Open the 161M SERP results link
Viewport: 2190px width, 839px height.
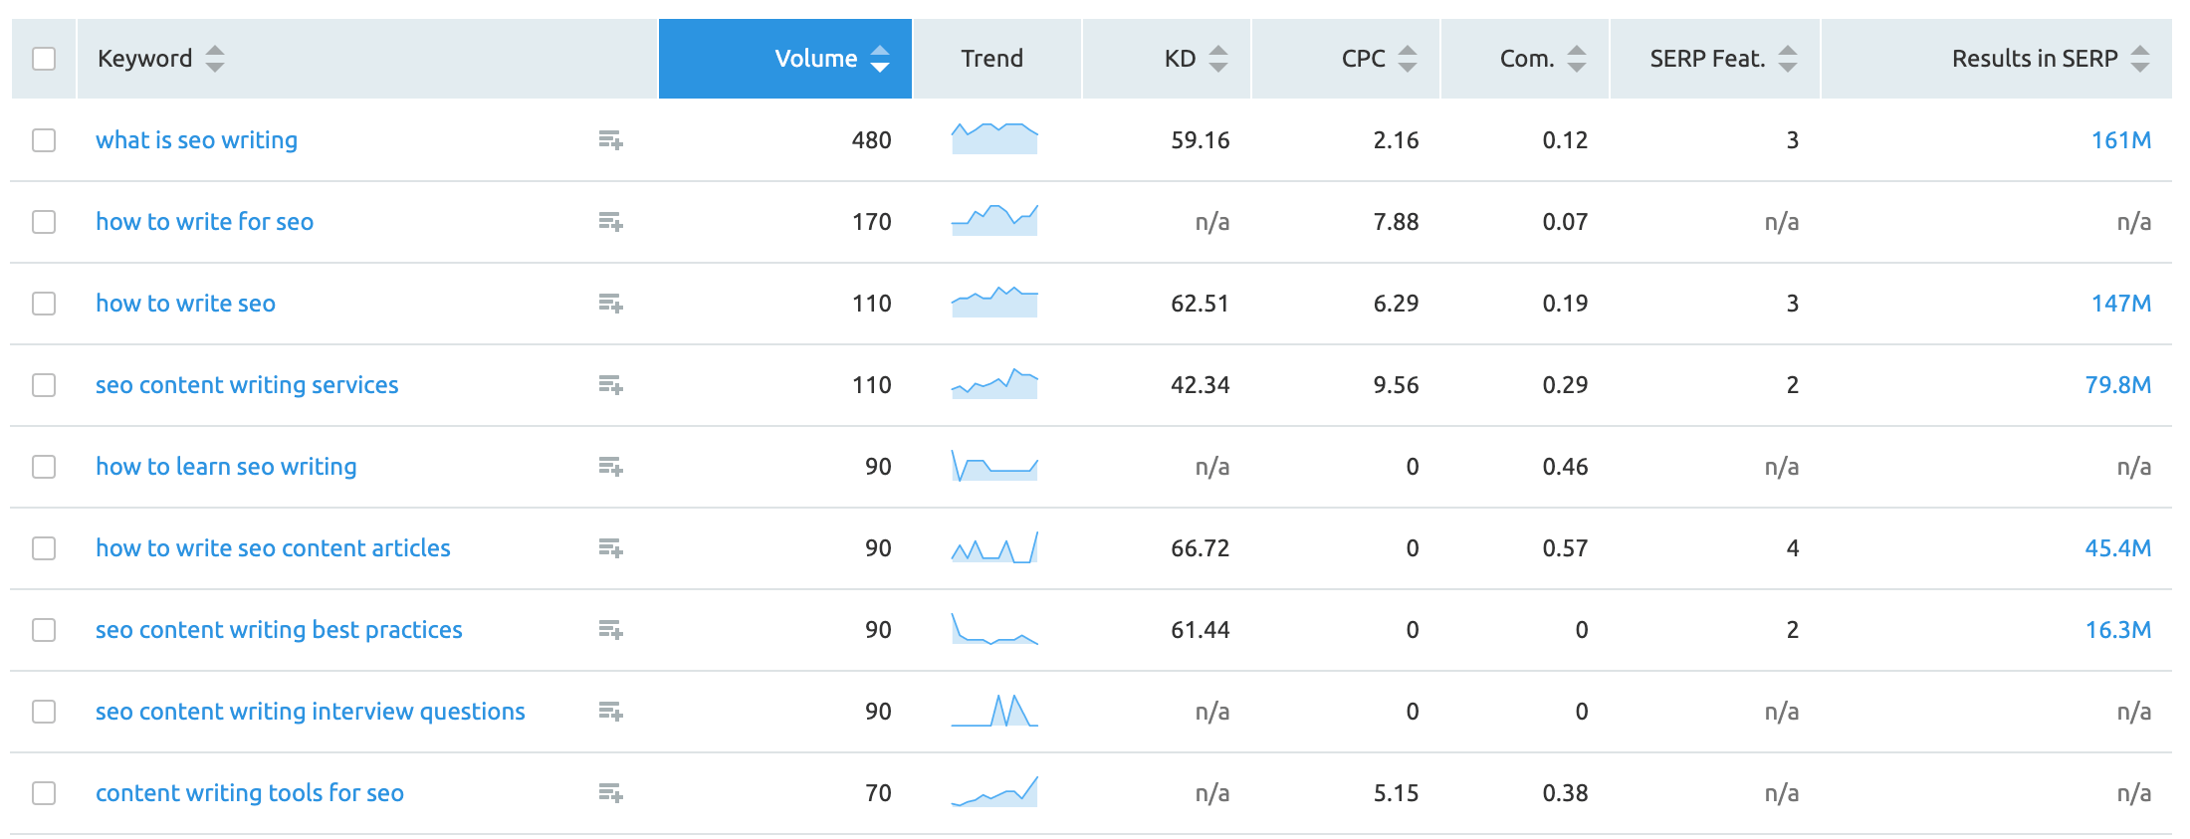(2120, 140)
